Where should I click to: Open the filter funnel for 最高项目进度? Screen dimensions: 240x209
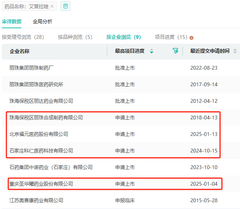pyautogui.click(x=175, y=51)
